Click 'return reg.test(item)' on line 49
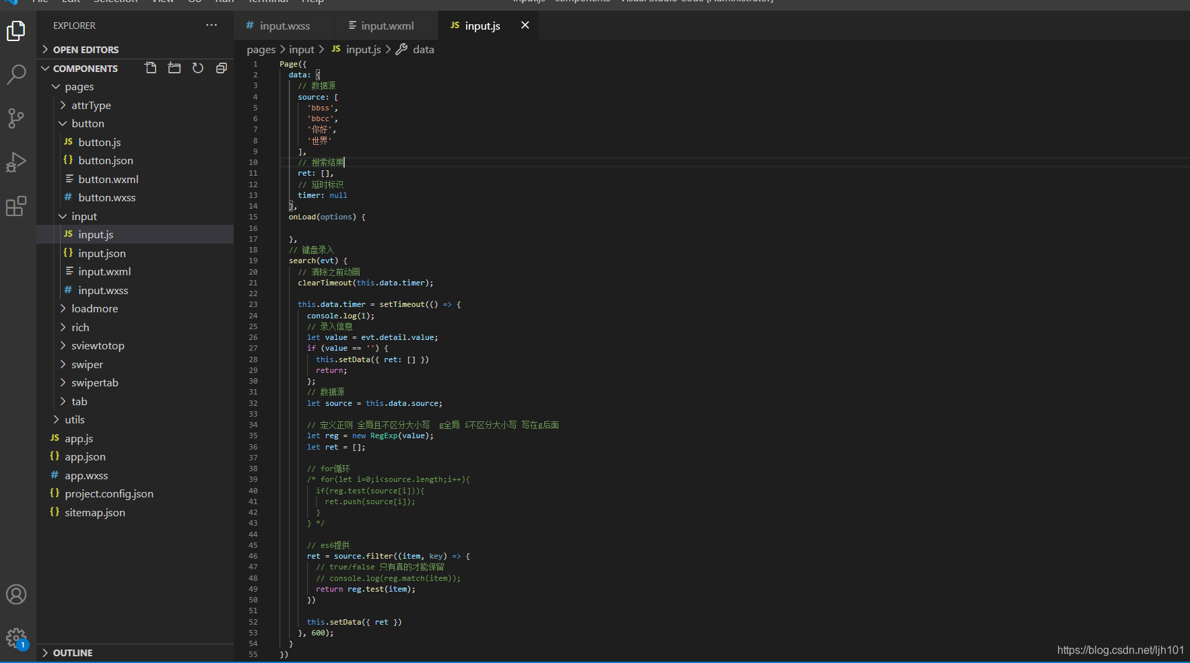 tap(365, 589)
